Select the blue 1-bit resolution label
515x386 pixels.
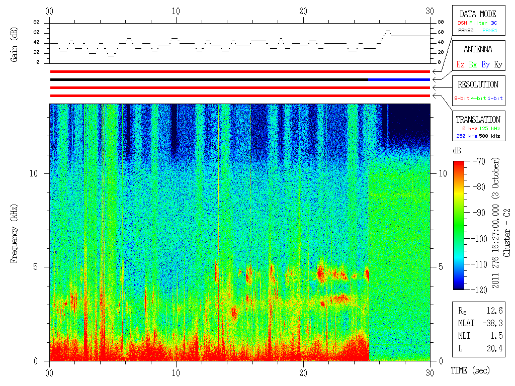[x=495, y=98]
